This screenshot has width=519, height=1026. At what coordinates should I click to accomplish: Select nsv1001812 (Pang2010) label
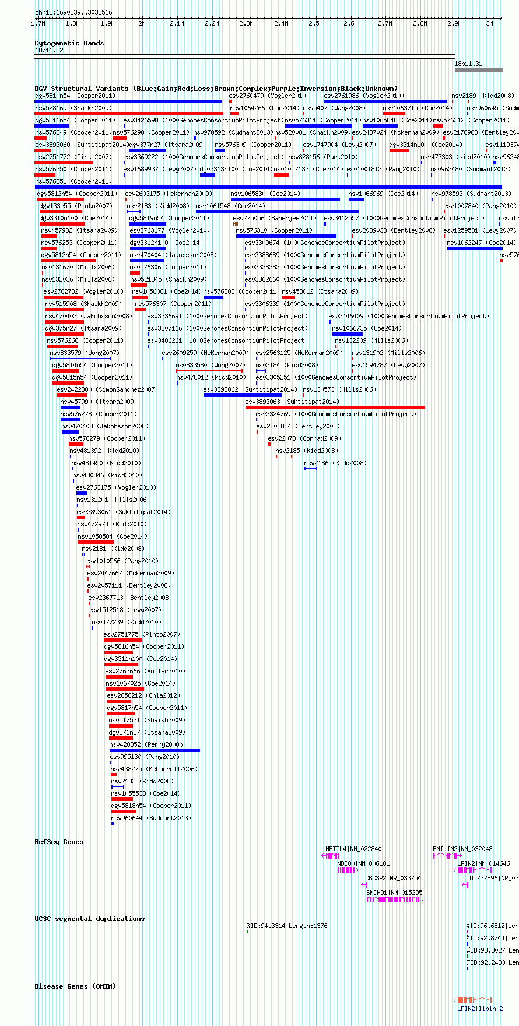pyautogui.click(x=383, y=169)
